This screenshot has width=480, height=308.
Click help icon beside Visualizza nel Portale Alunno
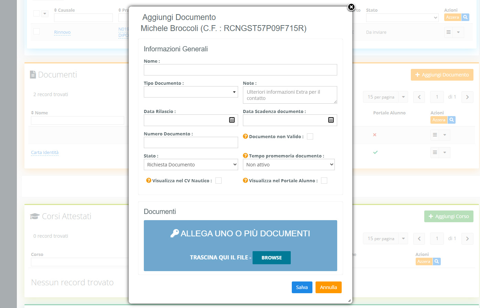[245, 181]
